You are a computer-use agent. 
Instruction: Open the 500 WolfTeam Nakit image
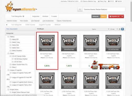click(x=69, y=43)
